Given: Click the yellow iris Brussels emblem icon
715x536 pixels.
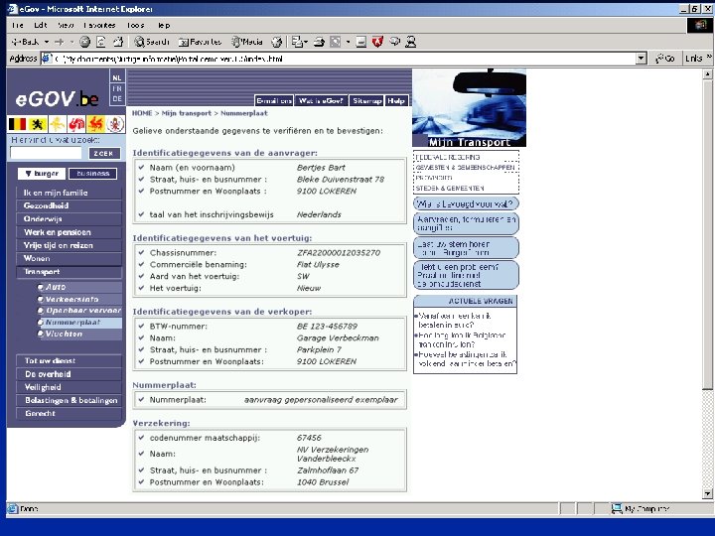Looking at the screenshot, I should point(57,123).
